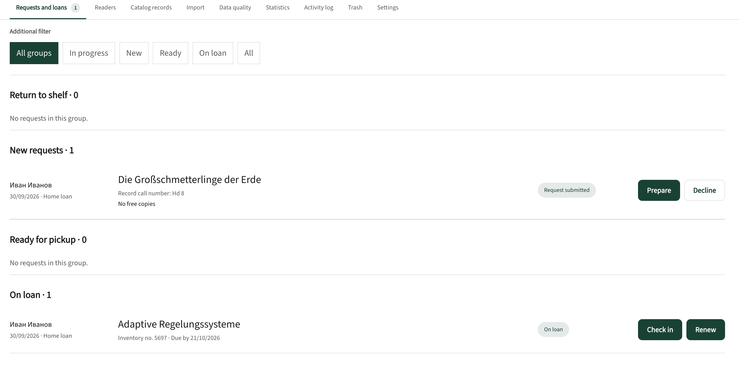Check in Adaptive Regelungssysteme
The width and height of the screenshot is (739, 367).
[x=660, y=330]
